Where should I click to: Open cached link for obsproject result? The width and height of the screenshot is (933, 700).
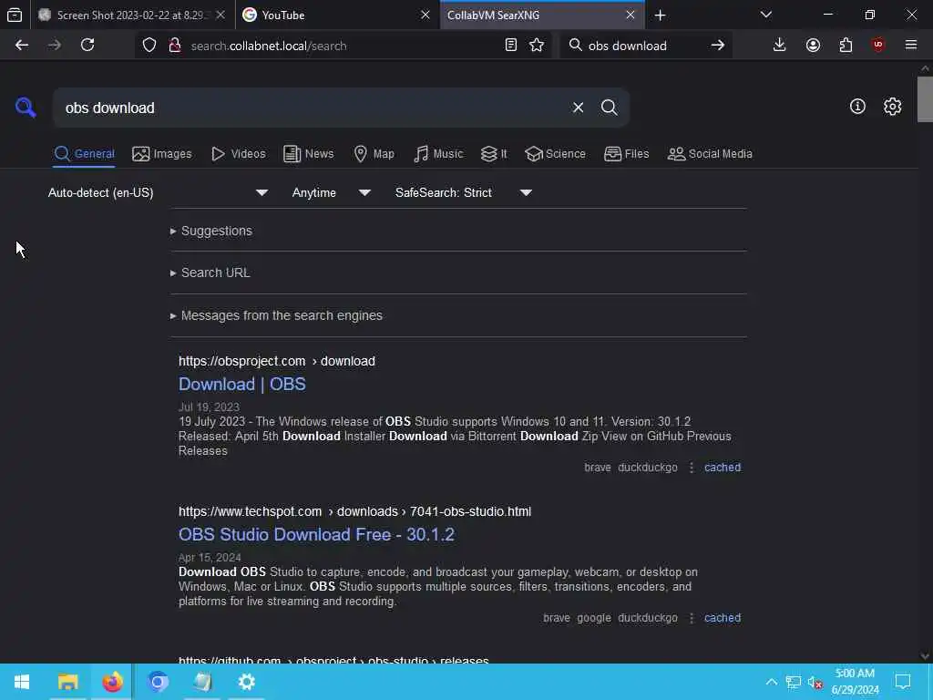[723, 468]
